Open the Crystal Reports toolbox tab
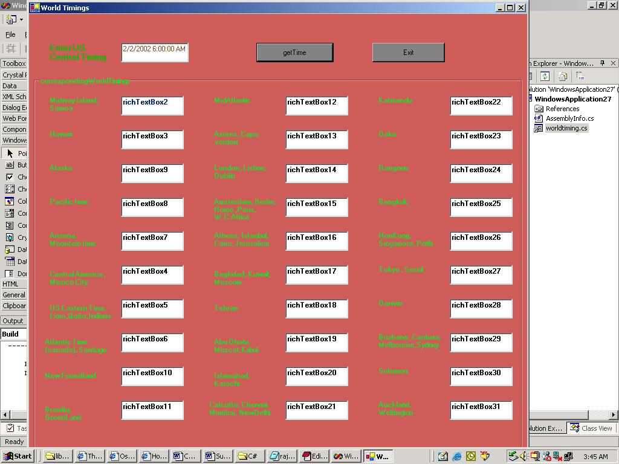Screen dimensions: 619x464 14,74
